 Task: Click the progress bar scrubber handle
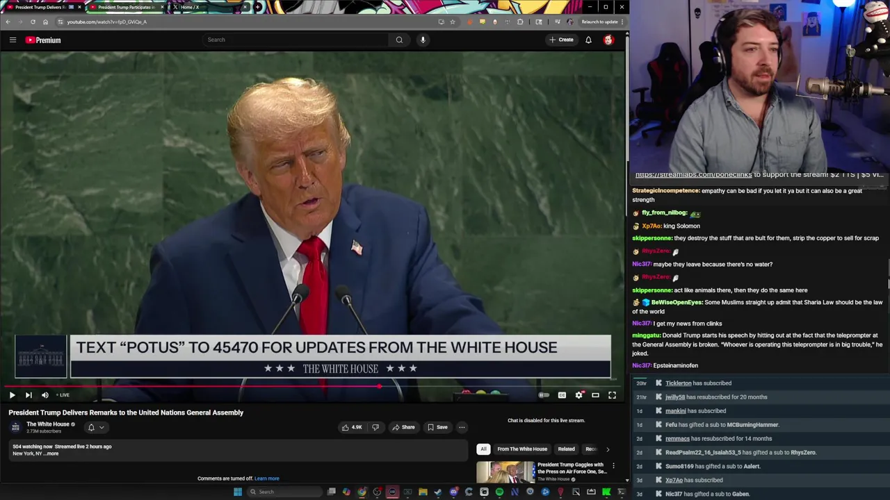[x=380, y=387]
